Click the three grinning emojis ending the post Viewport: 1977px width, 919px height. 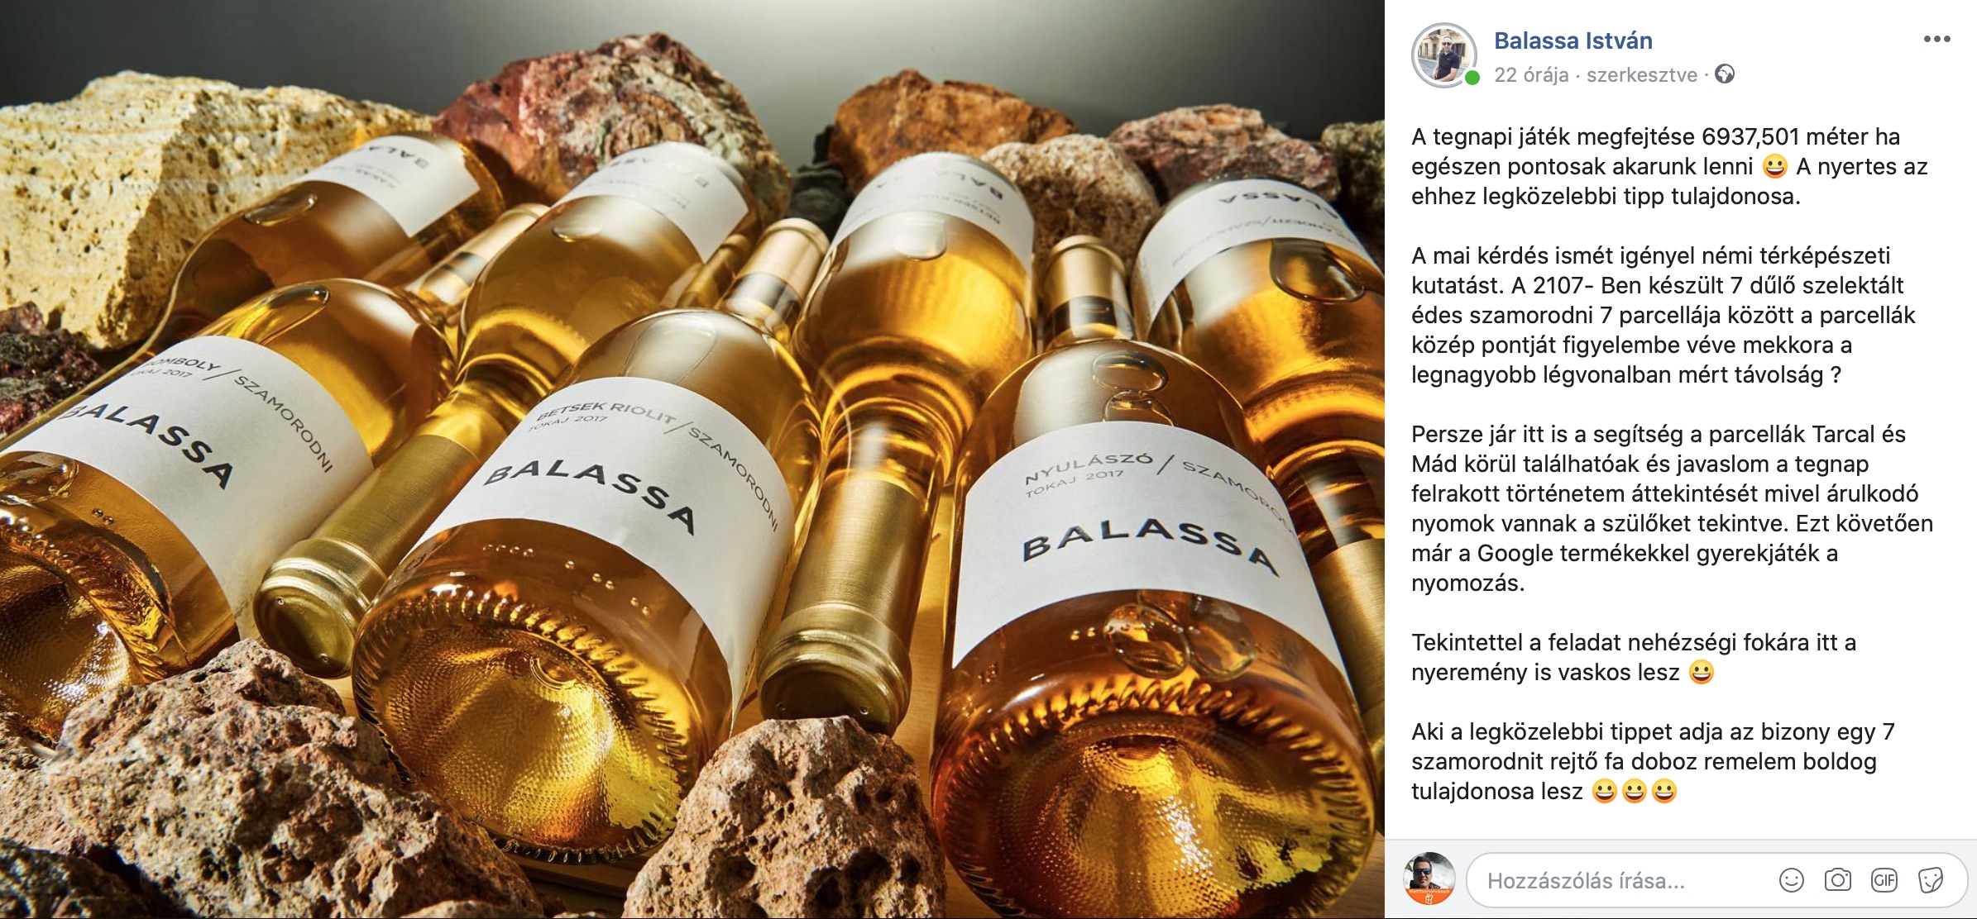click(x=1634, y=792)
